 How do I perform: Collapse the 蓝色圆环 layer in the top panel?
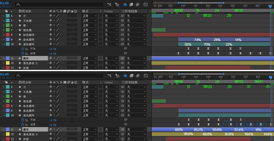click(x=4, y=44)
